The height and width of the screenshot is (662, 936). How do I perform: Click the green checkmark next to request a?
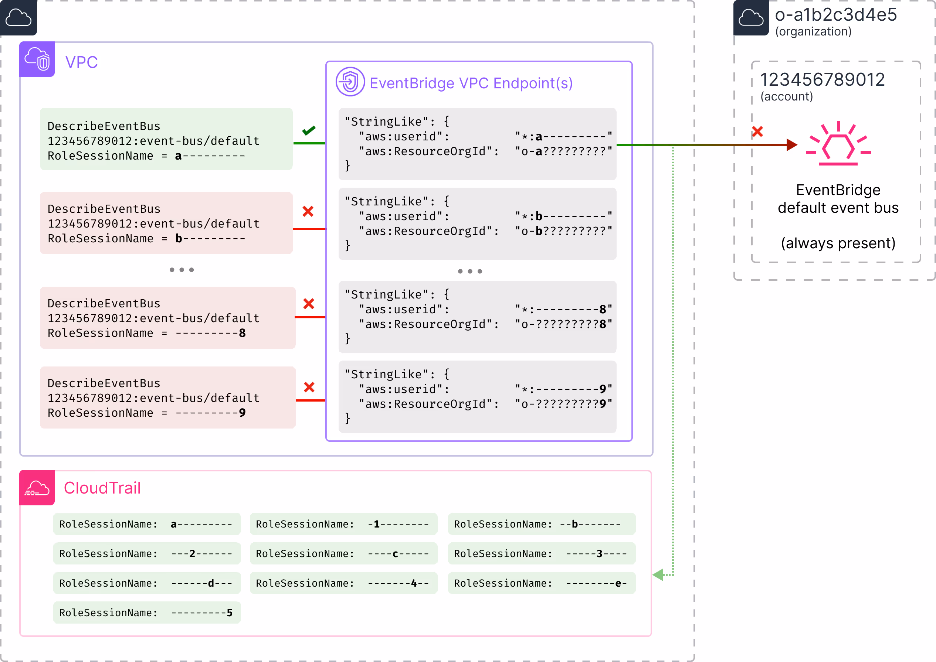tap(309, 130)
